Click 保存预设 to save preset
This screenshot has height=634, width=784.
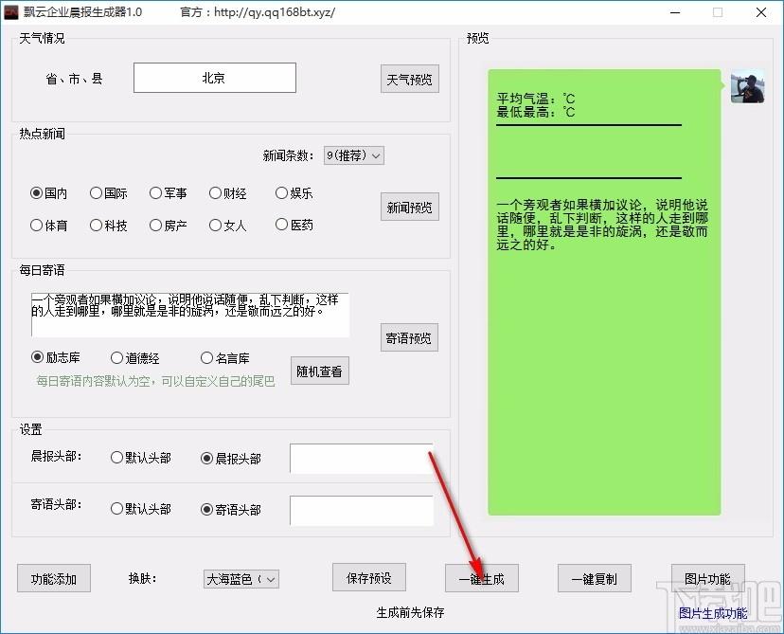pos(369,577)
